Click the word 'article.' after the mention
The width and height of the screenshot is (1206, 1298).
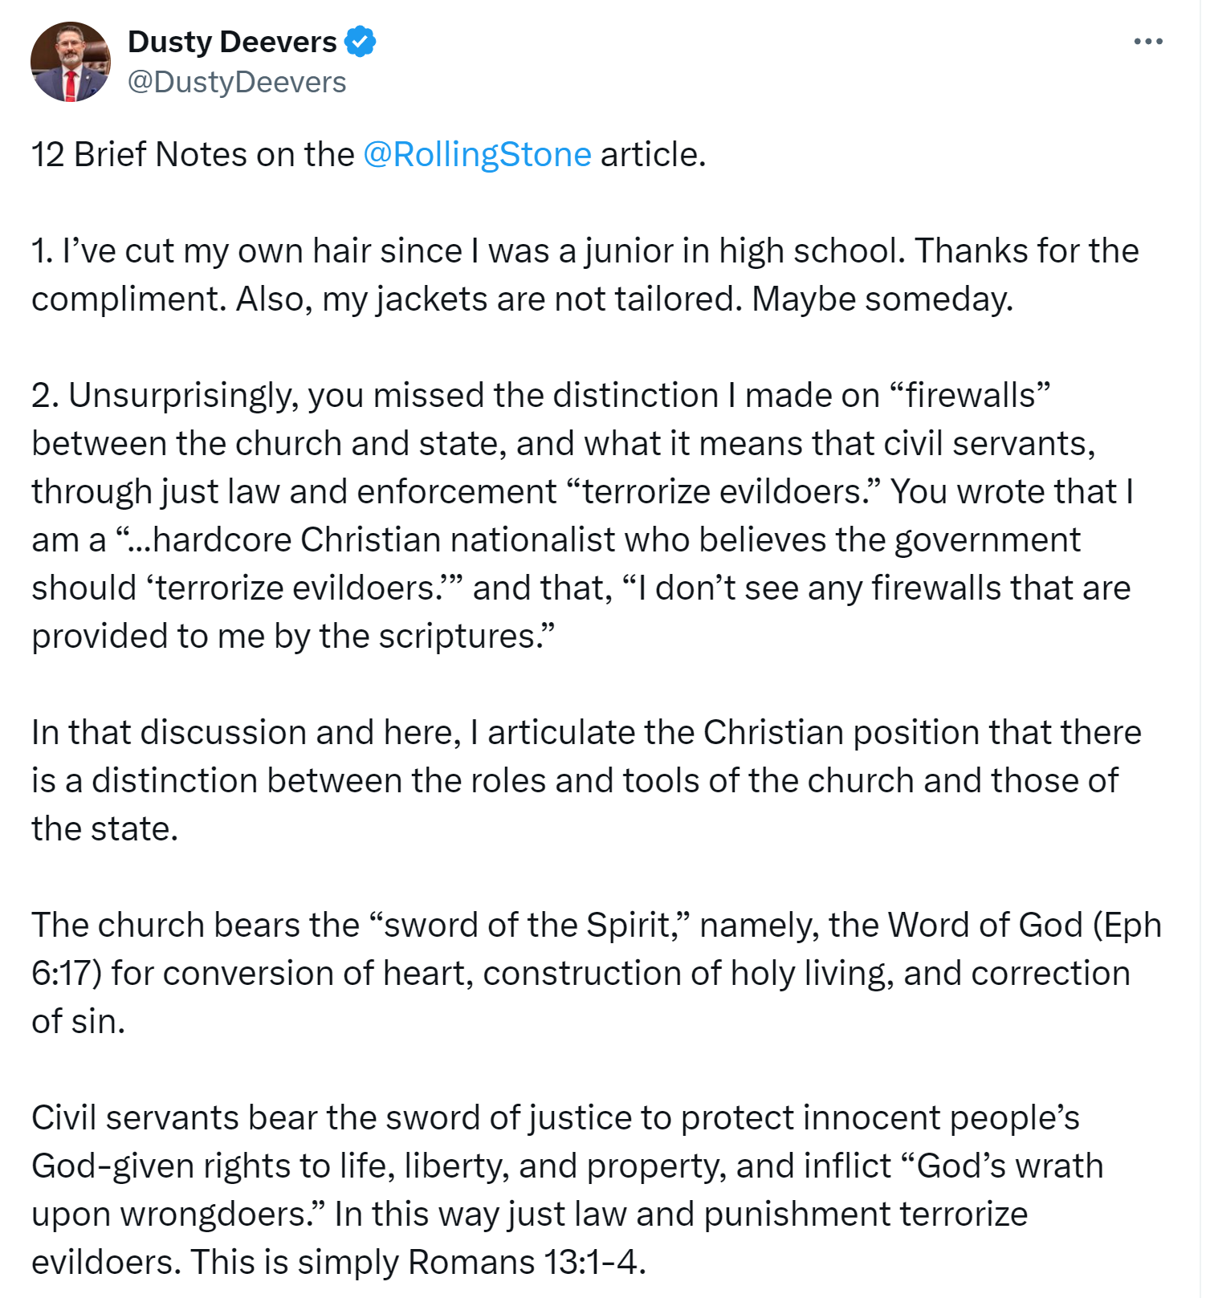(x=653, y=154)
